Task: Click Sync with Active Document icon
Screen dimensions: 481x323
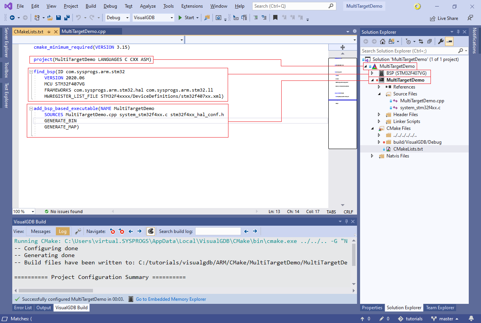Action: [x=421, y=41]
